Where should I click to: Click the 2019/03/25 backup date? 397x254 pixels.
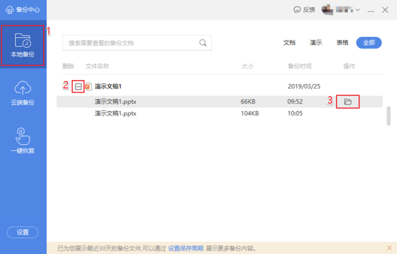pos(304,87)
